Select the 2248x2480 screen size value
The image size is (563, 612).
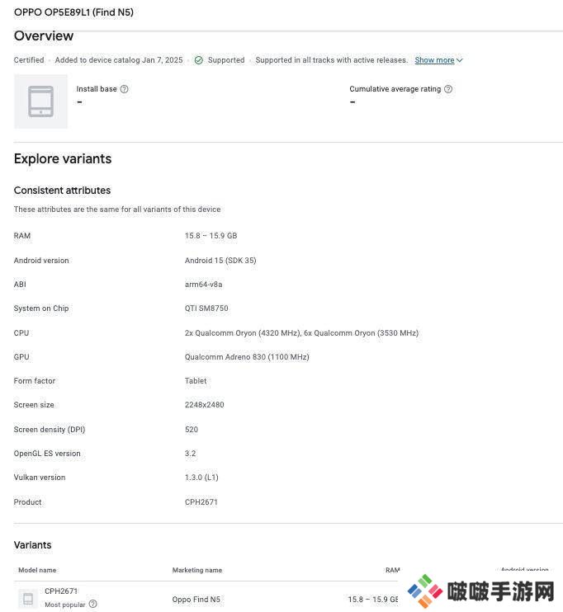pos(205,405)
